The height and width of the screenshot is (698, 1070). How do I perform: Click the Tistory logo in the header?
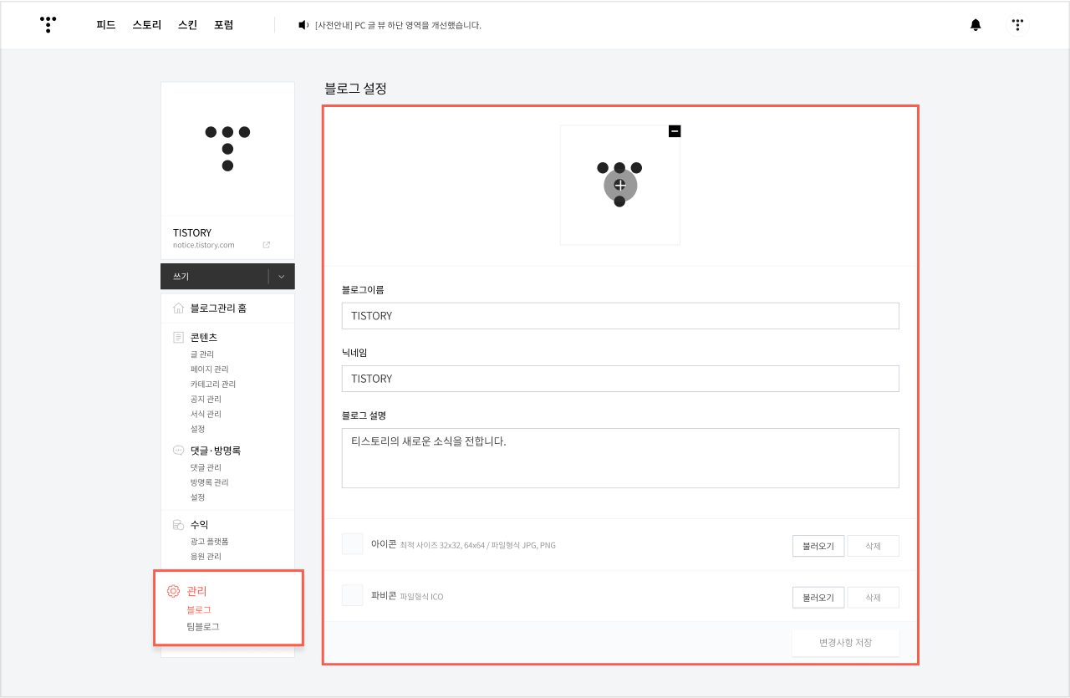click(48, 24)
